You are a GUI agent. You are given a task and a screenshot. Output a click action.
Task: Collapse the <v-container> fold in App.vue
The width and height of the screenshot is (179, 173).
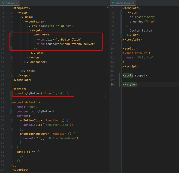pyautogui.click(x=12, y=22)
